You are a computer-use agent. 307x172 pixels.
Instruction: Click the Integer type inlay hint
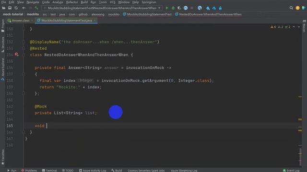86,81
